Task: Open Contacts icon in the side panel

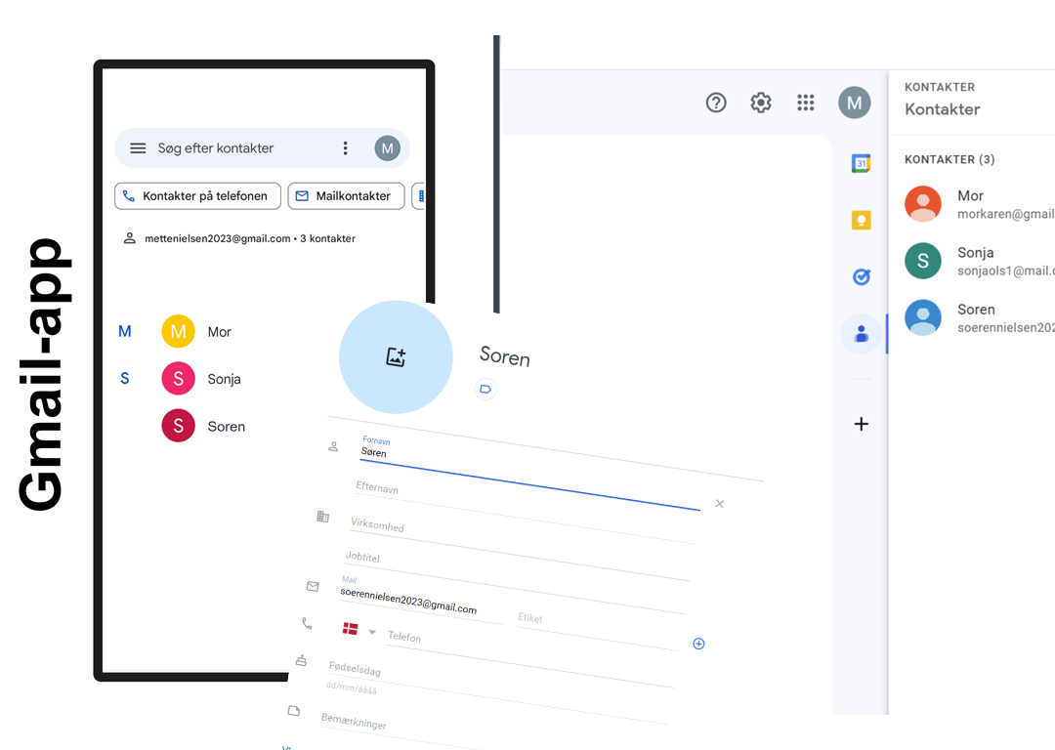Action: (x=862, y=334)
